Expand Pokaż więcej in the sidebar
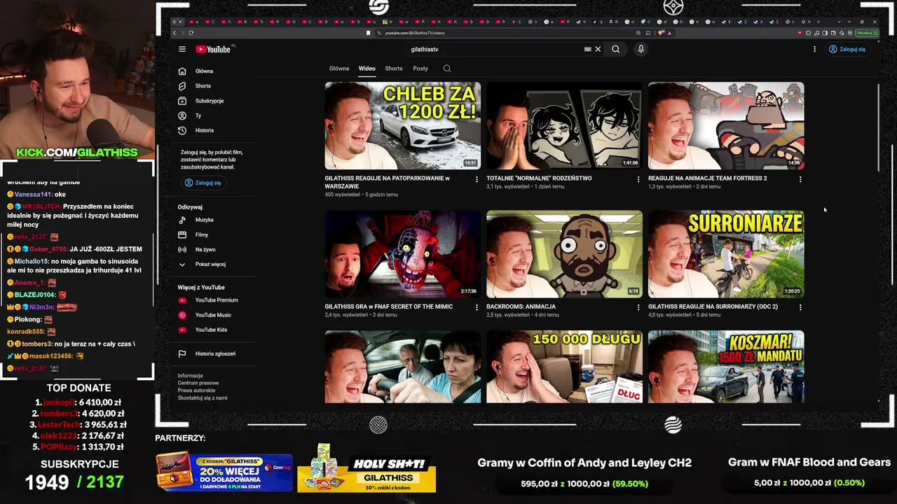This screenshot has height=504, width=897. coord(210,264)
